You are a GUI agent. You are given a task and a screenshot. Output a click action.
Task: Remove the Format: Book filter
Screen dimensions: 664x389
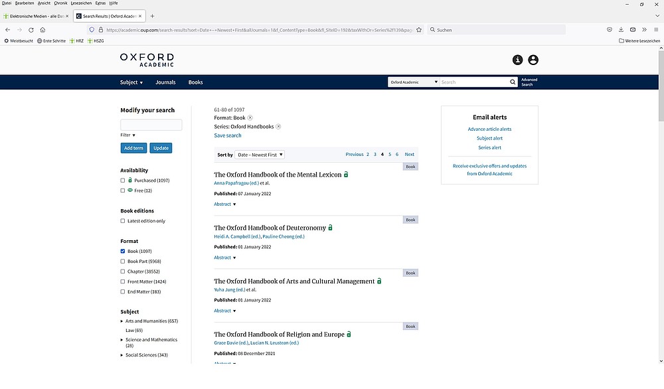click(250, 117)
